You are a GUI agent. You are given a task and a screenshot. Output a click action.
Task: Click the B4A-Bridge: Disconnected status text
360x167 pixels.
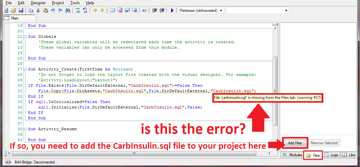pos(35,162)
